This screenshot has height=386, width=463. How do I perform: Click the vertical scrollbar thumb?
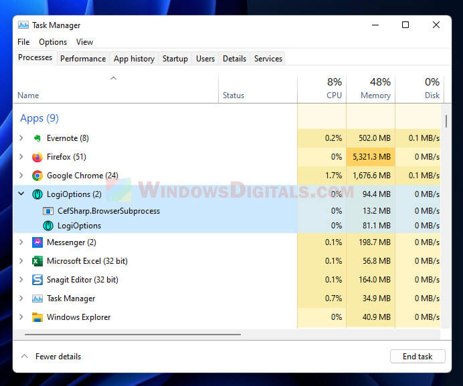446,121
